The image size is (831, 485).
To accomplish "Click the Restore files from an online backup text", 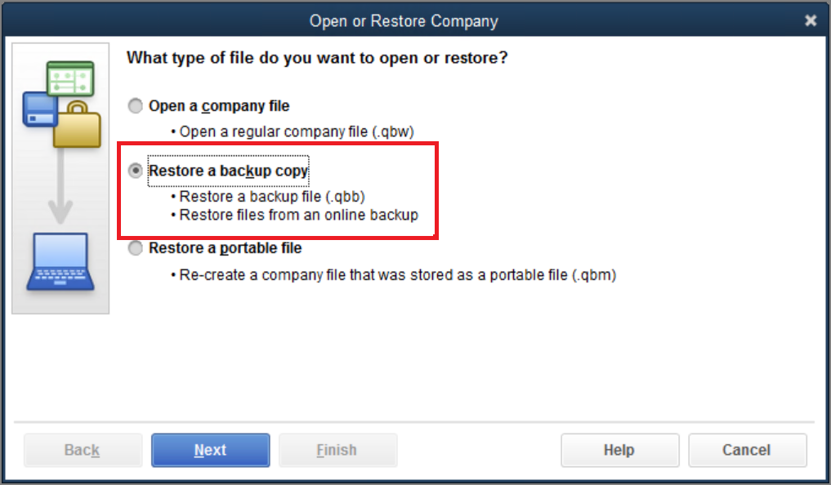I will (x=299, y=215).
